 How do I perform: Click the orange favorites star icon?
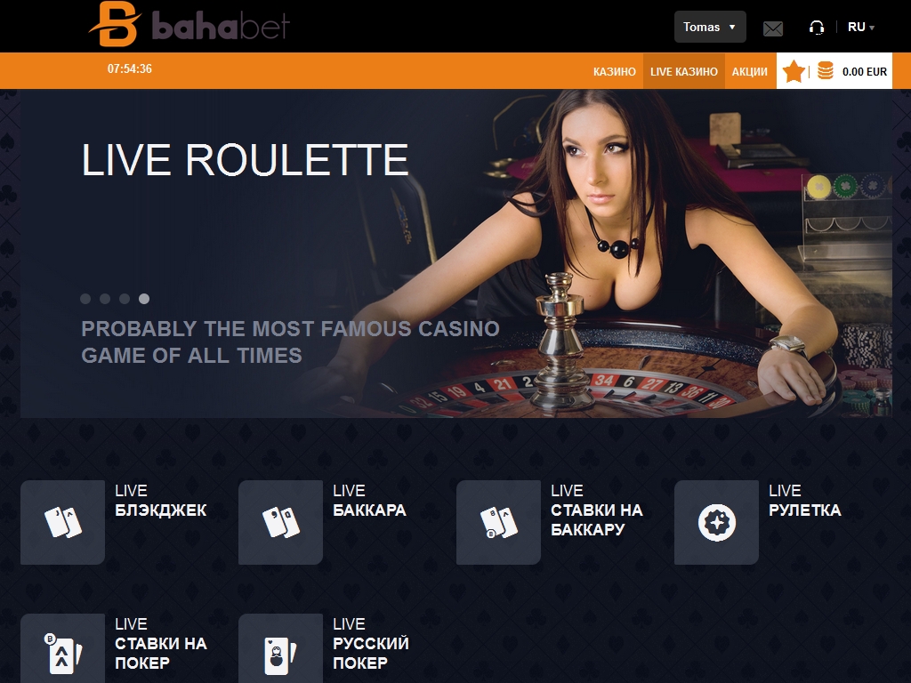click(x=793, y=71)
